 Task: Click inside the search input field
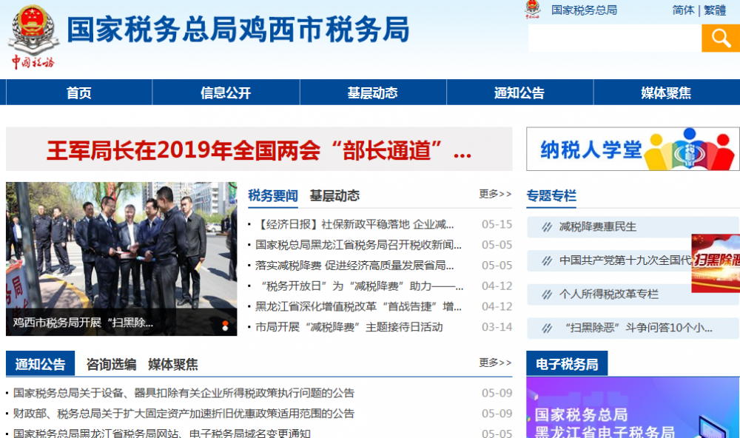[x=614, y=37]
